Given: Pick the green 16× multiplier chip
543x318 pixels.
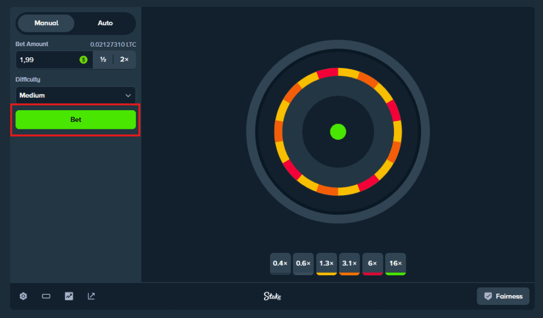Looking at the screenshot, I should tap(396, 263).
